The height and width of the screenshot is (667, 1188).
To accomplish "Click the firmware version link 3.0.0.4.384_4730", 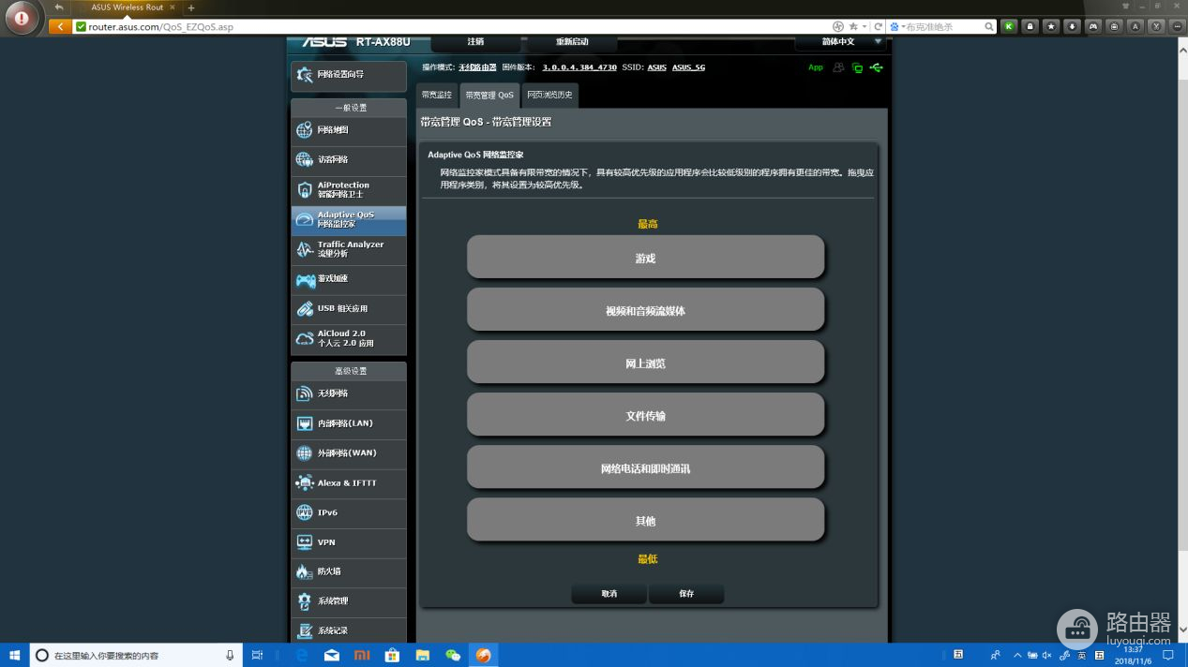I will [579, 67].
